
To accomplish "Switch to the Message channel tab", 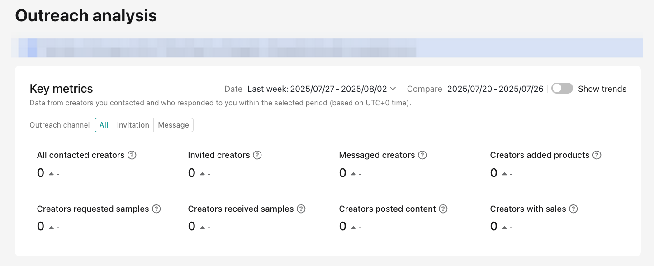I will click(174, 125).
